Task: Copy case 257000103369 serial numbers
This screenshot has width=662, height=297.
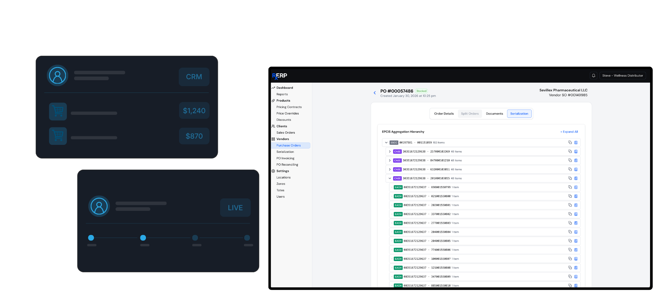Action: pos(570,151)
